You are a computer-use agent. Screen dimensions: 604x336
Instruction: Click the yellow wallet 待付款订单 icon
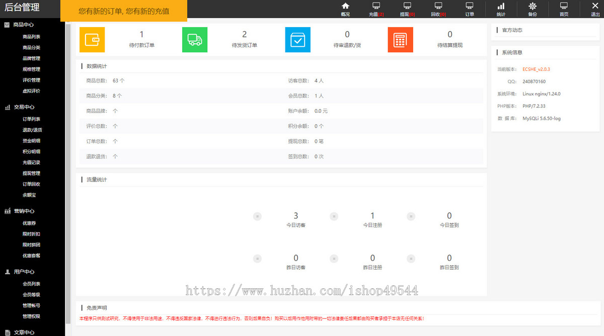(92, 40)
